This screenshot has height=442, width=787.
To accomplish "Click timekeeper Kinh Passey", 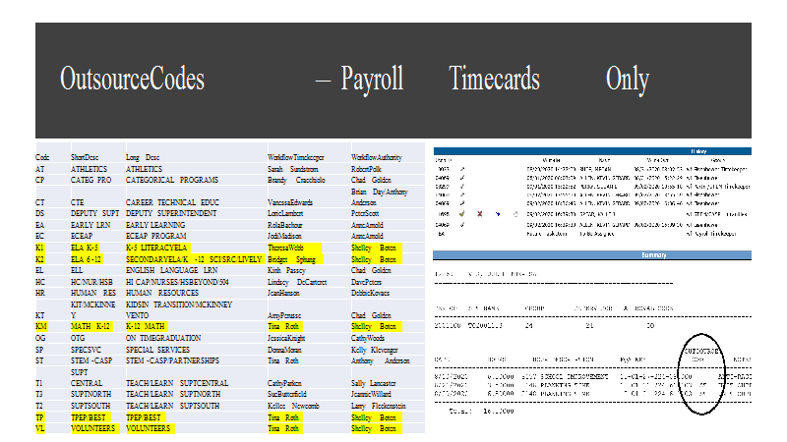I will point(286,270).
